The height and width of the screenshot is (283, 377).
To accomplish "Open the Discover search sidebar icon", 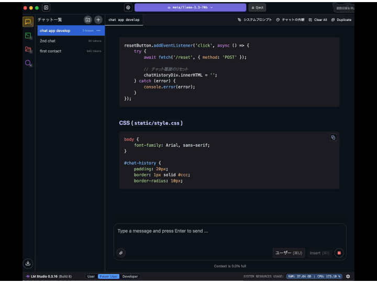I will [x=28, y=63].
